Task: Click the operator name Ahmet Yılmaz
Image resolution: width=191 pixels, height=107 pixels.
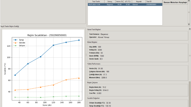Action: click(x=103, y=37)
